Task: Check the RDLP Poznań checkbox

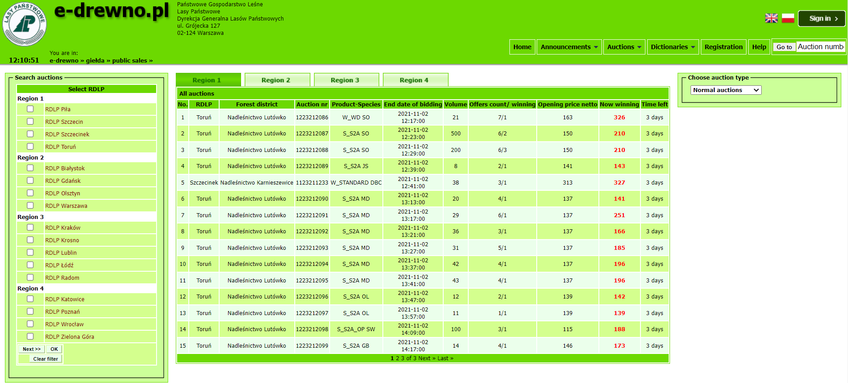Action: 30,311
